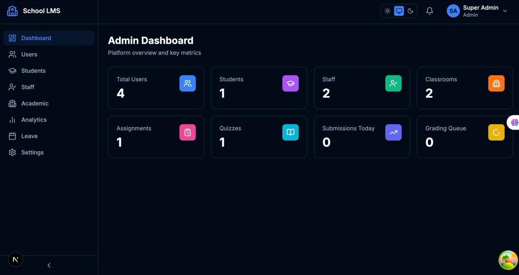Click the Assignments card label

coord(134,128)
